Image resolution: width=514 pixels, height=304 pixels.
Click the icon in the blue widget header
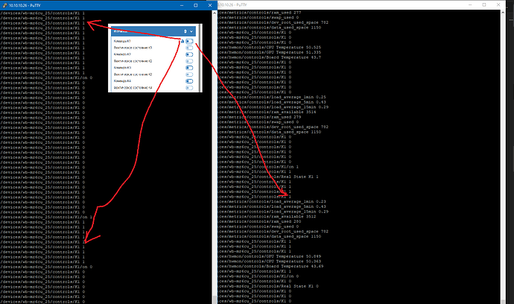click(185, 31)
